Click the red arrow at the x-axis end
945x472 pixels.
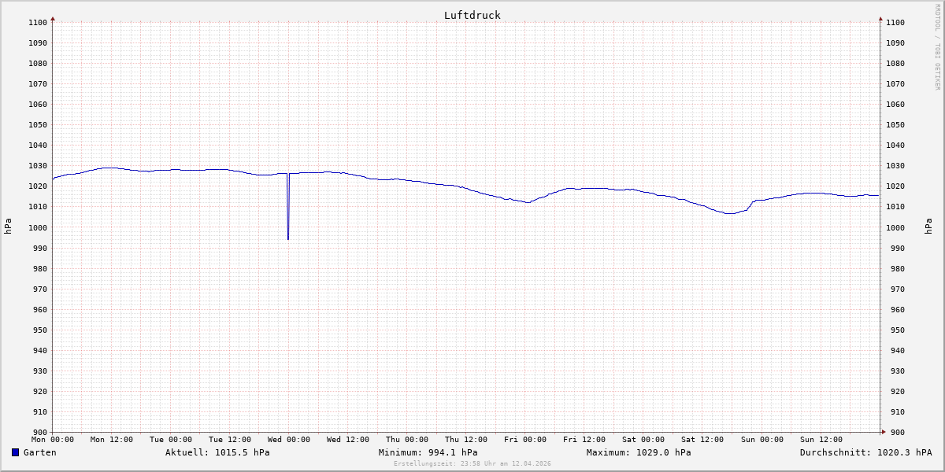point(883,432)
